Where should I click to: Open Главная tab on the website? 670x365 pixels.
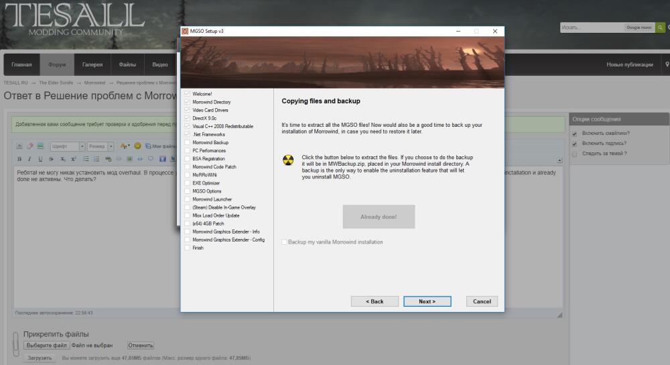tap(22, 64)
